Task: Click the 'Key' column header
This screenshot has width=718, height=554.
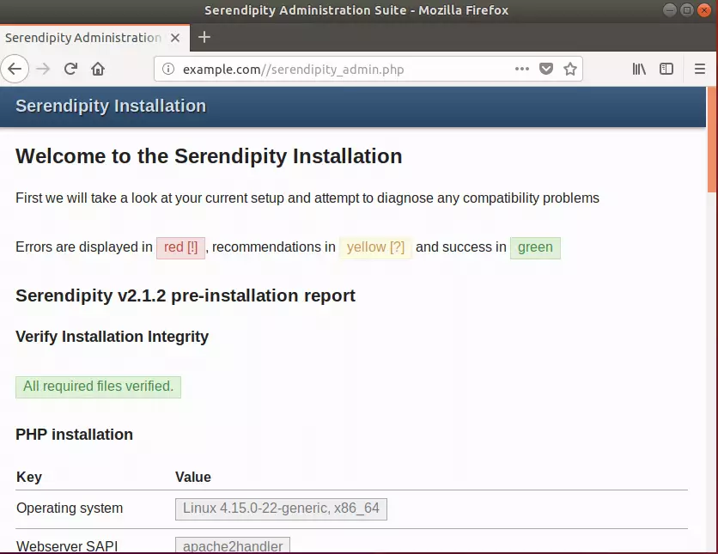Action: (x=29, y=477)
